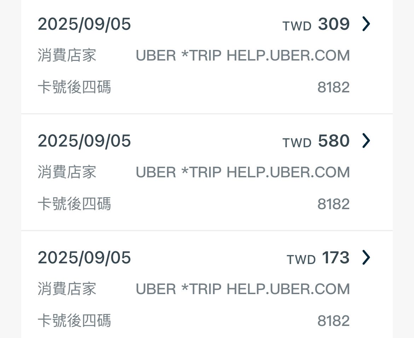The height and width of the screenshot is (338, 414).
Task: Click the UBER merchant name in second row
Action: click(x=243, y=172)
